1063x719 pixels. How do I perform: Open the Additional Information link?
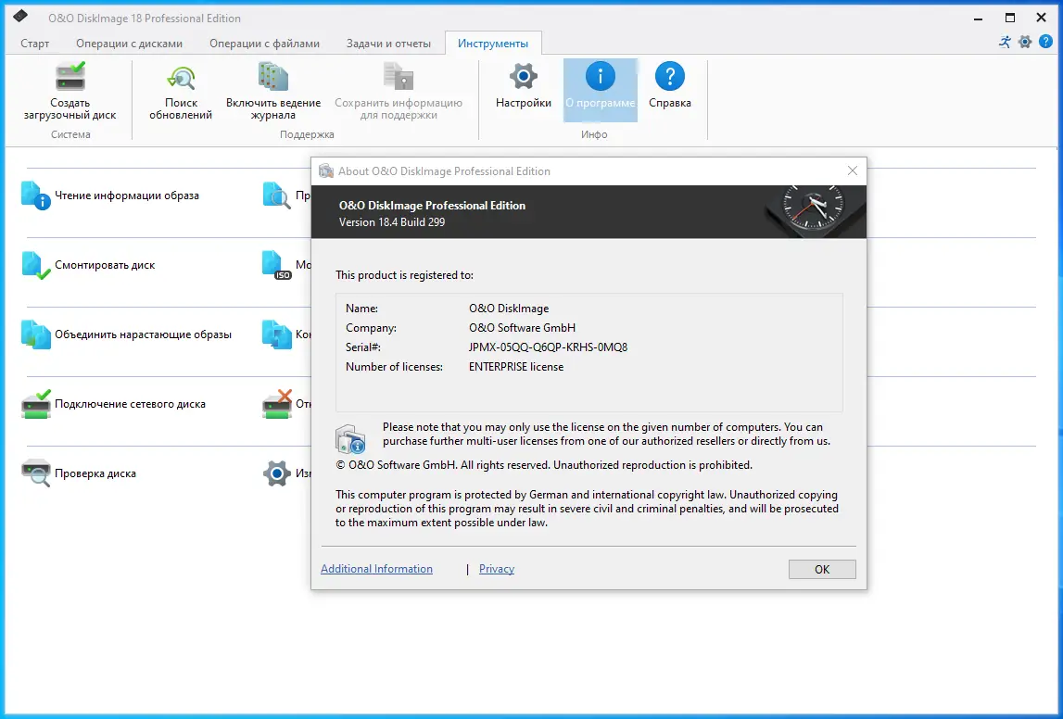click(376, 568)
